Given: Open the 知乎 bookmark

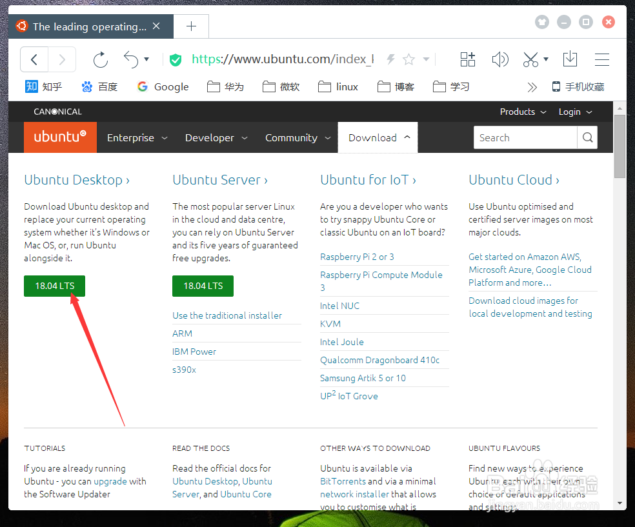Looking at the screenshot, I should pos(44,86).
